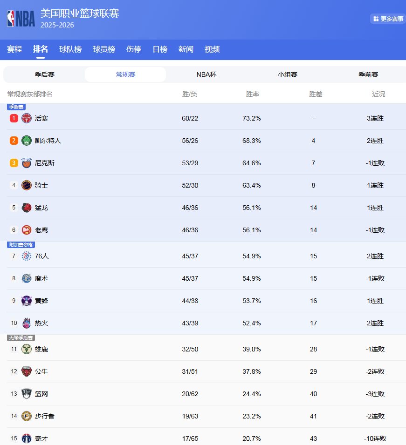This screenshot has width=406, height=445.
Task: Open the 雄鹿 team name
Action: (x=41, y=349)
